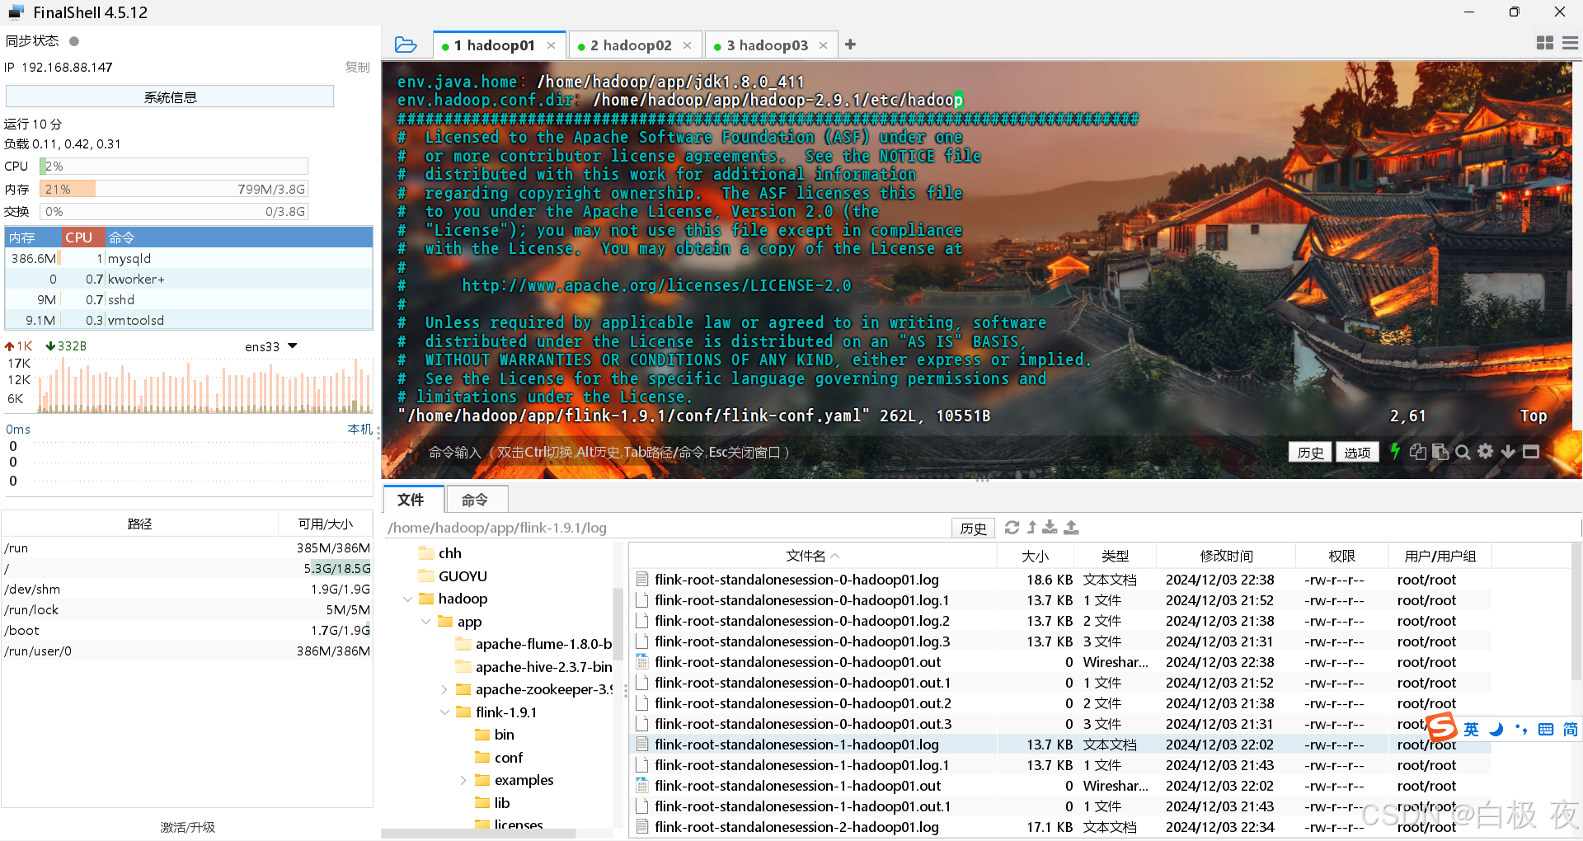Toggle the Sogou punctuation mode icon
This screenshot has width=1583, height=841.
coord(1521,729)
